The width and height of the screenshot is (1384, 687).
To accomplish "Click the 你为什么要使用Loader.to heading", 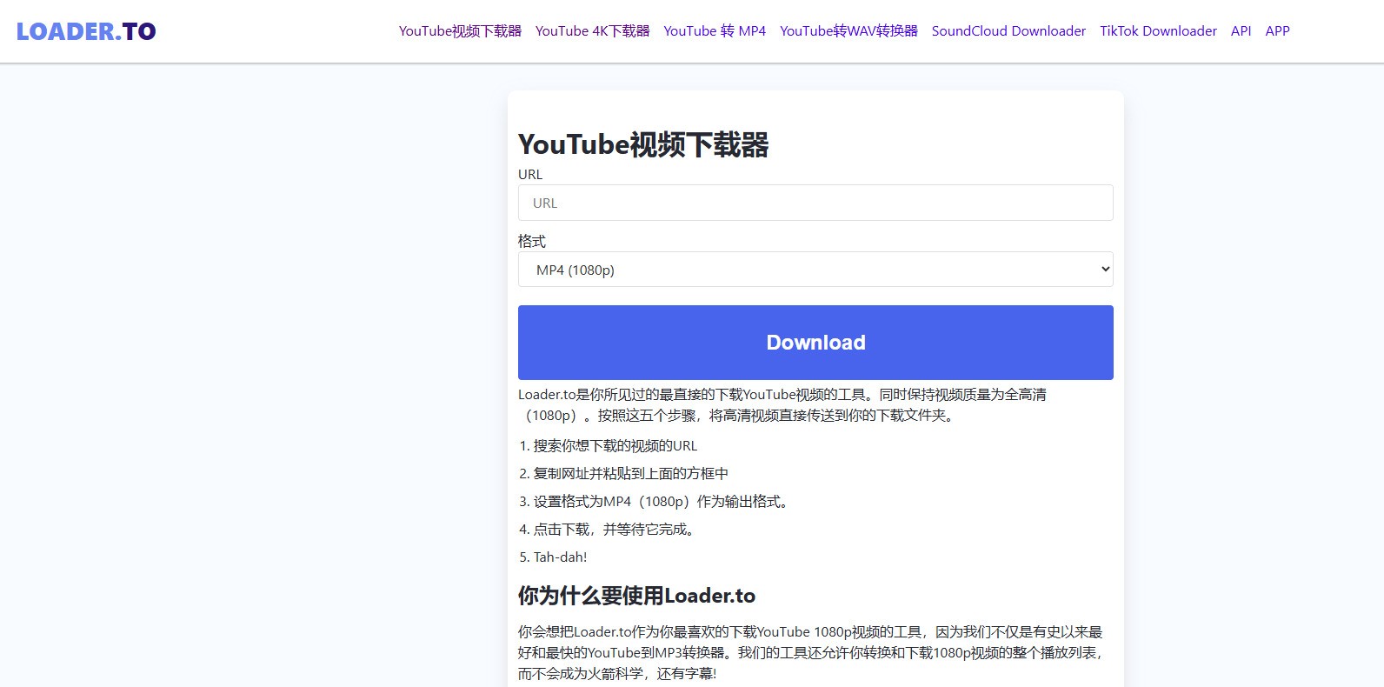I will click(x=636, y=596).
